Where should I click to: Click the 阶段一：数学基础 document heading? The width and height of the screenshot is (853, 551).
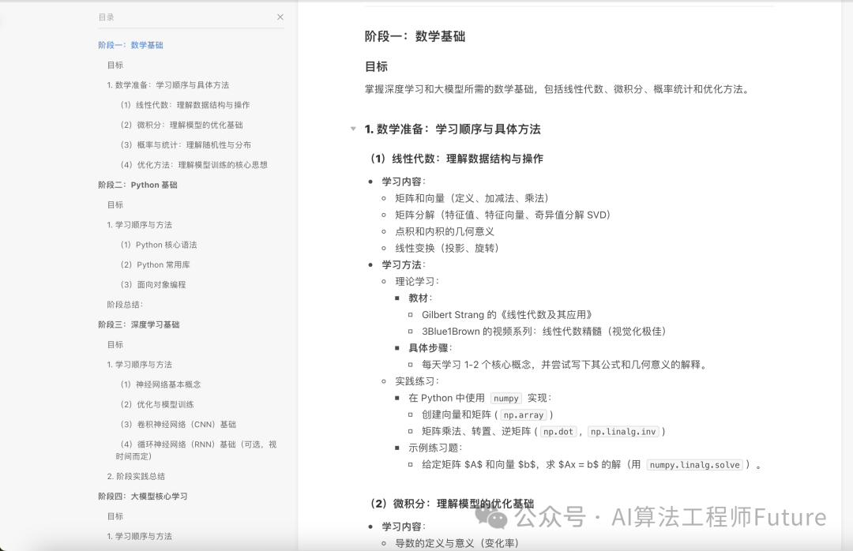click(415, 36)
